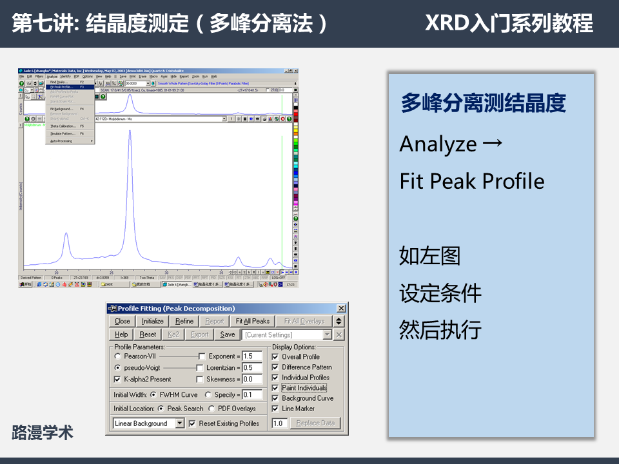This screenshot has width=619, height=464.
Task: Toggle the Skewness checkbox
Action: tap(200, 379)
